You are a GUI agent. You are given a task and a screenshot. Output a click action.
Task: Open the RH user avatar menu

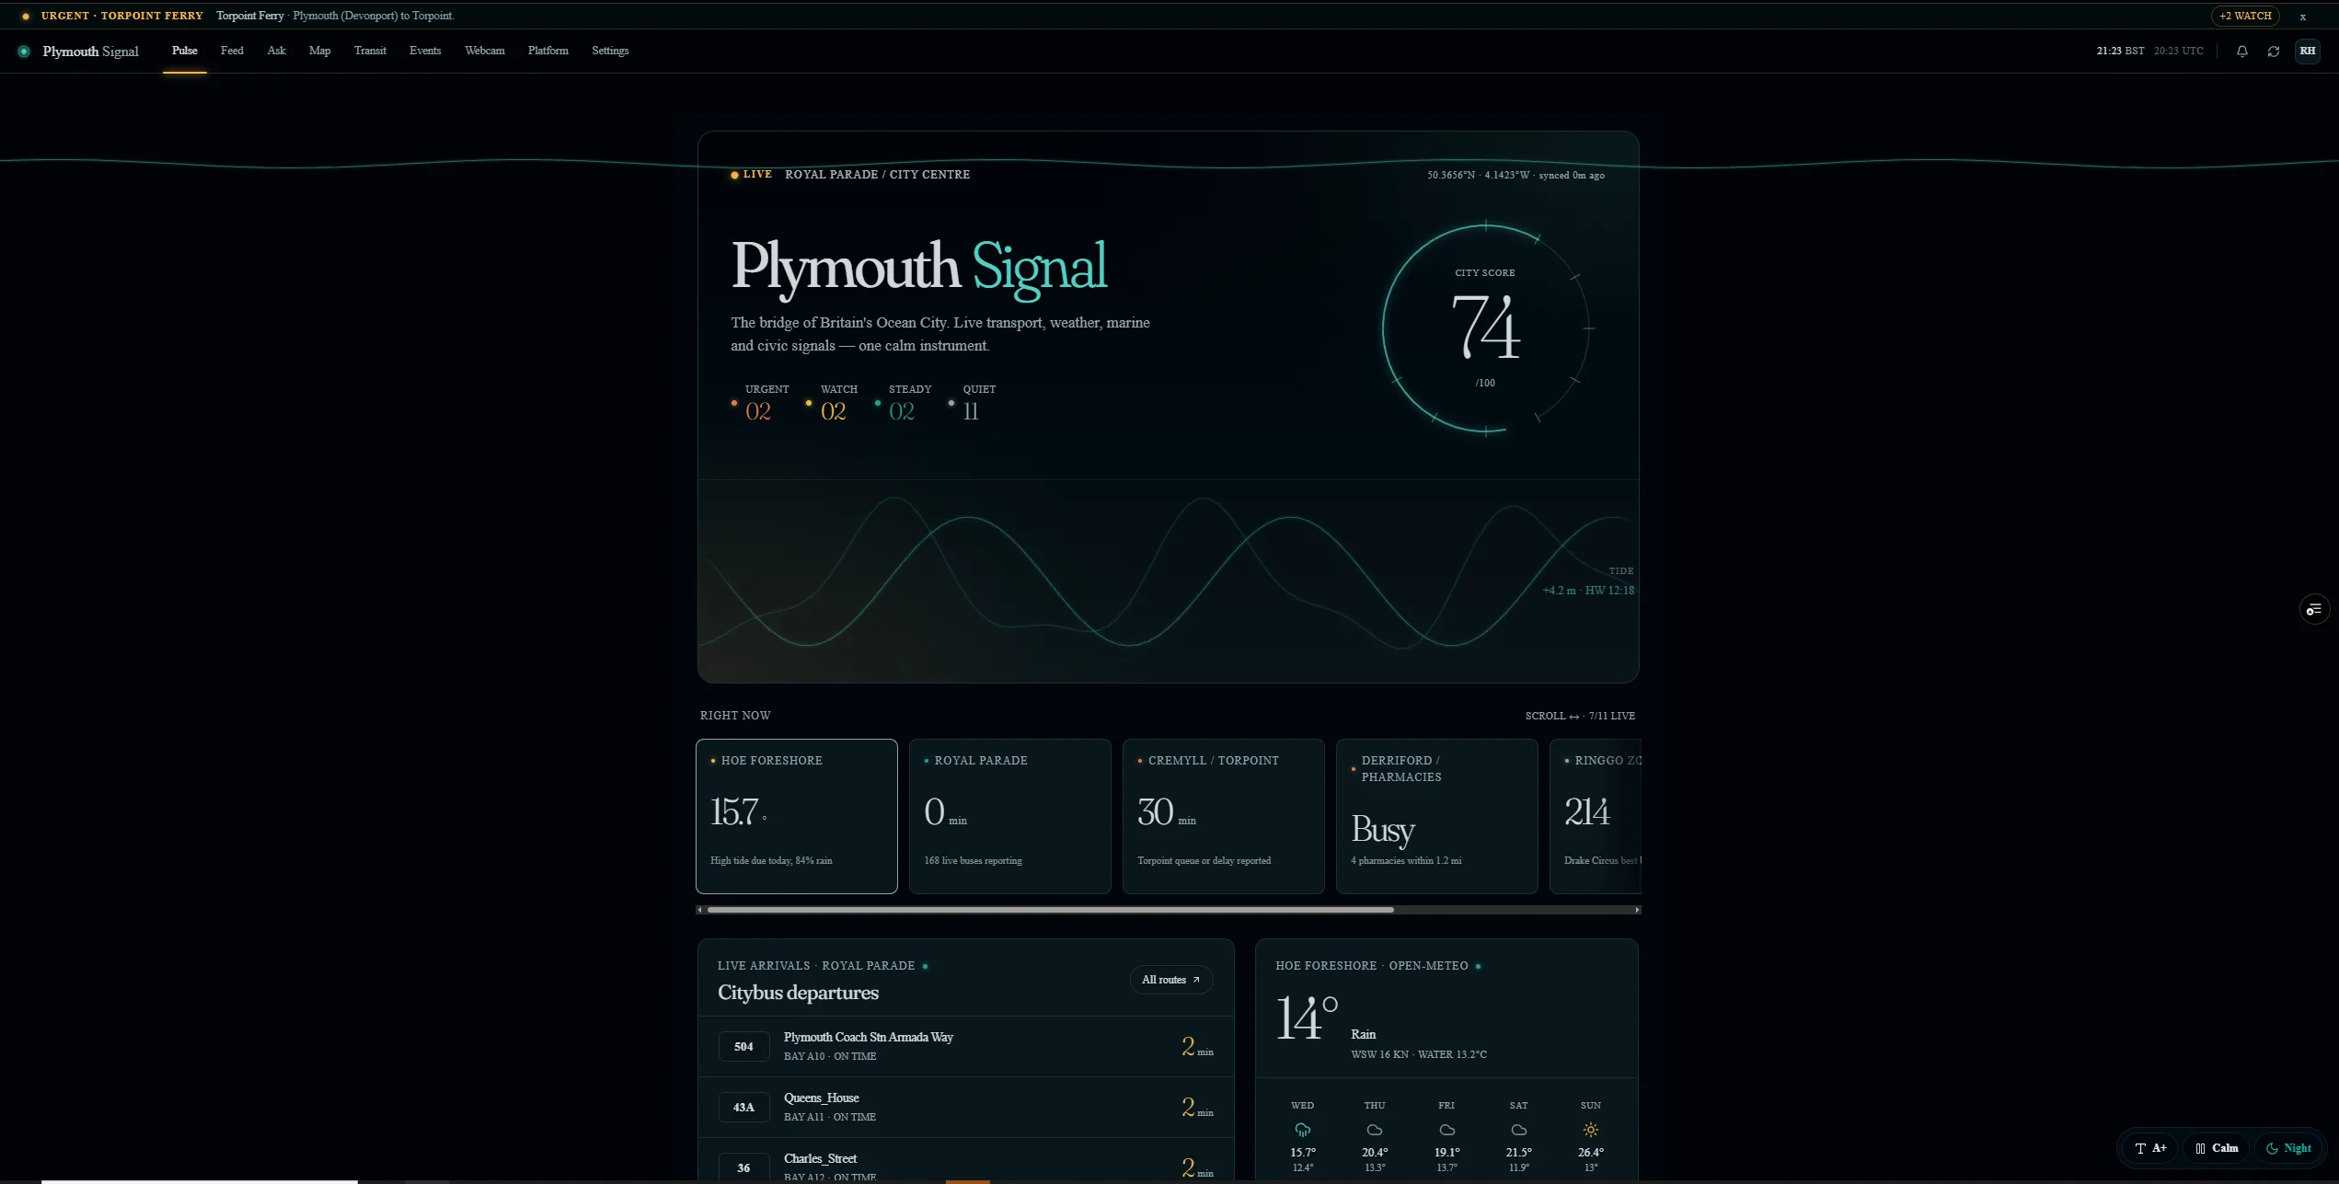(2307, 51)
